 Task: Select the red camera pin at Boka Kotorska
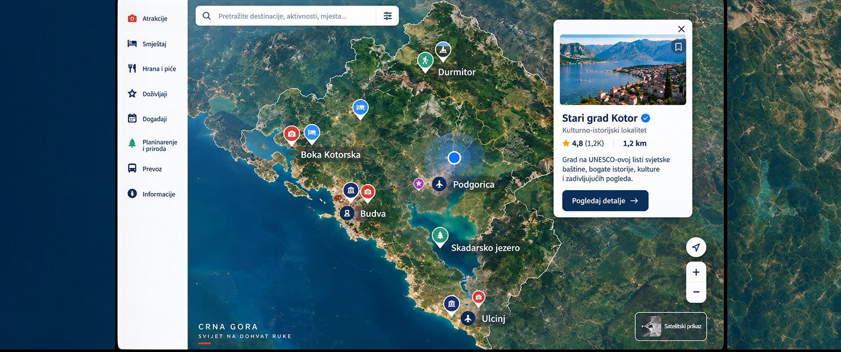click(291, 135)
